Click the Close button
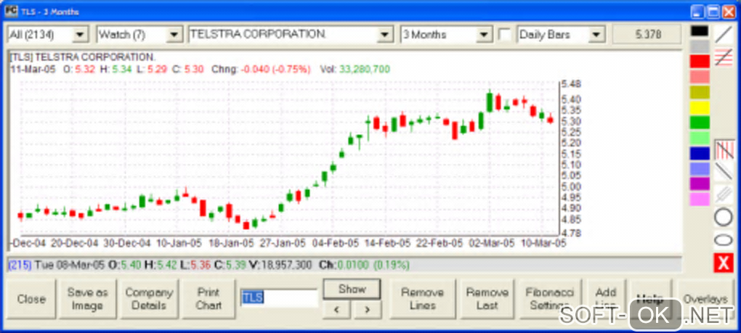The image size is (741, 333). coord(31,299)
